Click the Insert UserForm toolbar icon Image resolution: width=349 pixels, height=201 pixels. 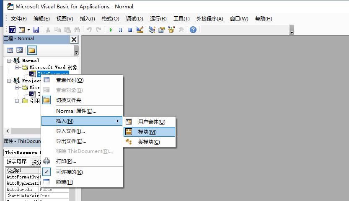pos(22,30)
